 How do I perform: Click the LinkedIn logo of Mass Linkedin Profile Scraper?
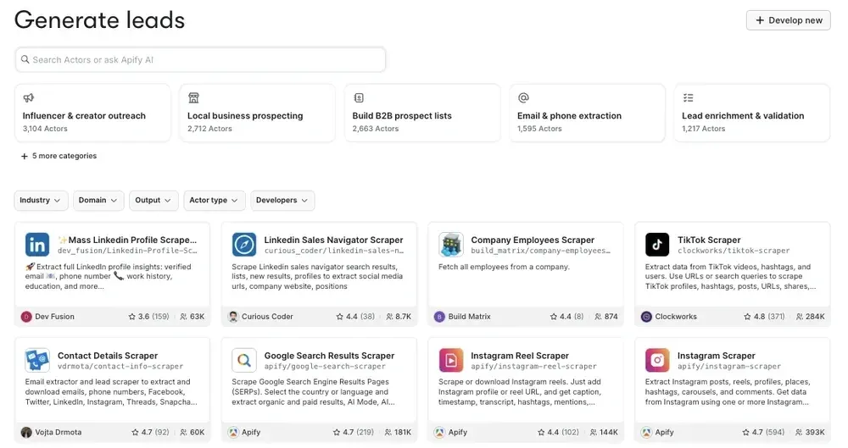coord(37,245)
